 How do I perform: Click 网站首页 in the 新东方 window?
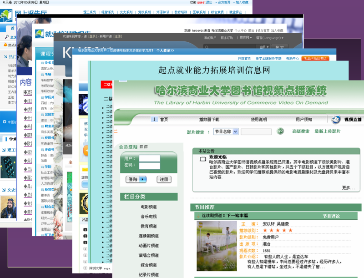point(244,59)
